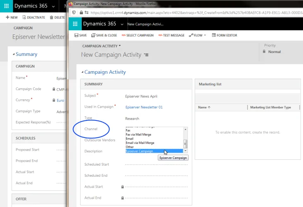Click the Channel list scrollbar thumb

click(x=185, y=144)
